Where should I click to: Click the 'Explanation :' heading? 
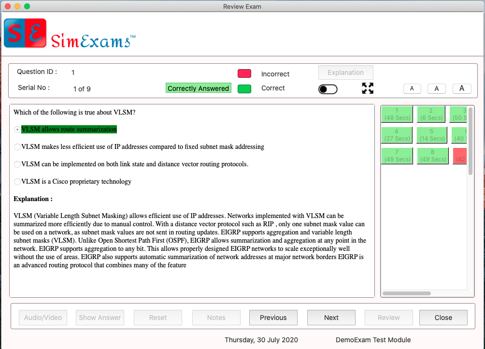33,199
